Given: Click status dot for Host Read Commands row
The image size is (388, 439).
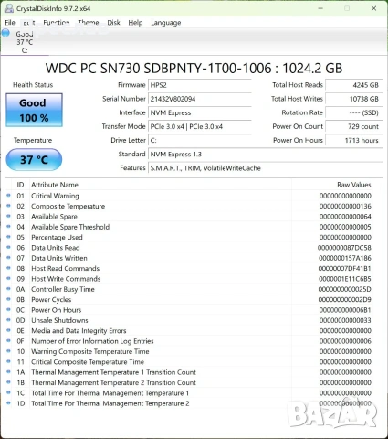Looking at the screenshot, I should (x=8, y=268).
